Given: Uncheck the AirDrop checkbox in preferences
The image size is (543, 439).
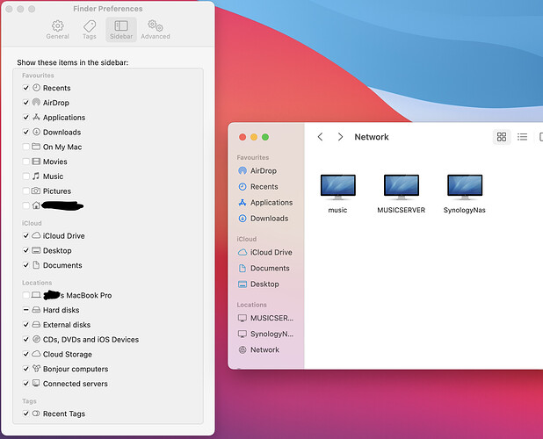Looking at the screenshot, I should tap(26, 103).
